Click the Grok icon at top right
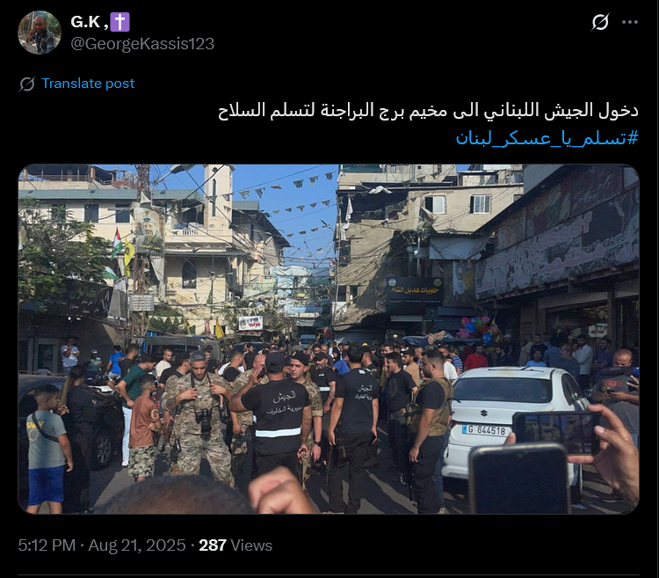659x578 pixels. coord(600,22)
